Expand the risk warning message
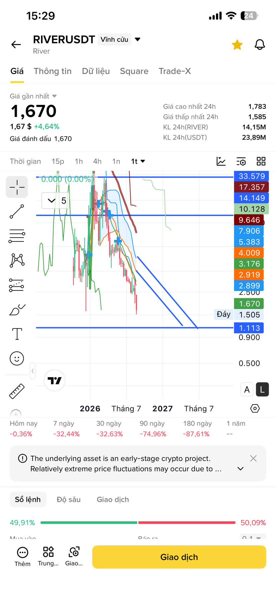Viewport: 276px width, 597px height. (x=240, y=469)
